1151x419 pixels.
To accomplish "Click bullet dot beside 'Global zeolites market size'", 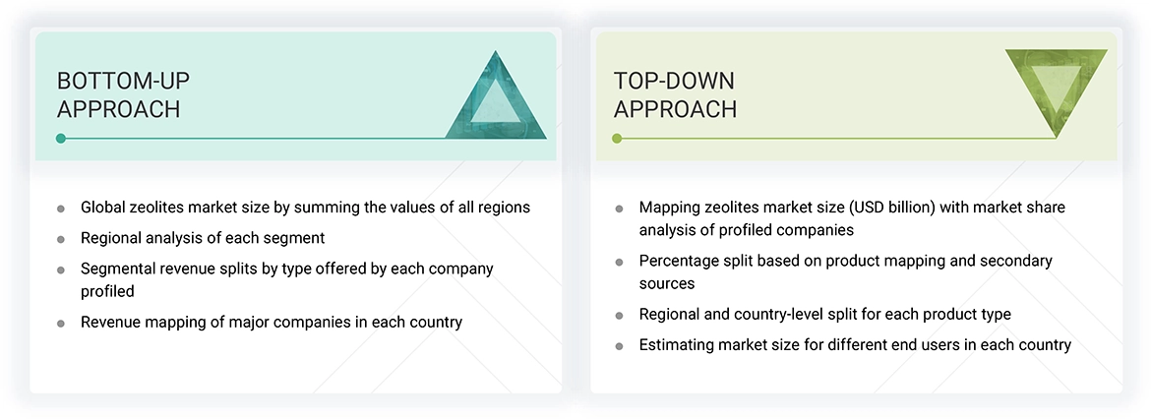I will (x=61, y=209).
